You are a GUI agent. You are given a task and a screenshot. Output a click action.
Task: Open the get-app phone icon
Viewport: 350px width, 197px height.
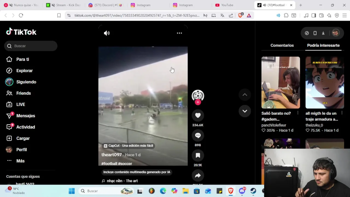(315, 33)
